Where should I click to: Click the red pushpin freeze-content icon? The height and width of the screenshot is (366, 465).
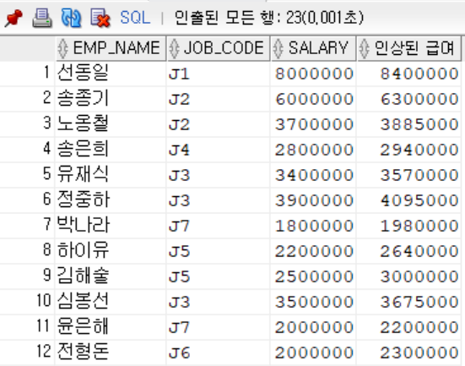click(x=14, y=18)
